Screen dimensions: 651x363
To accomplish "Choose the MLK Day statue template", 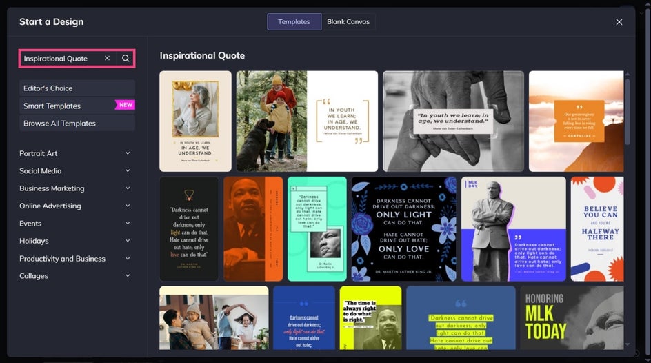I will (514, 229).
